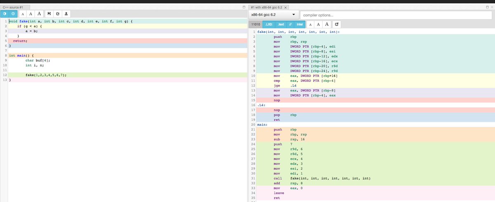Click the '.L4:' label in assembly

(x=262, y=105)
